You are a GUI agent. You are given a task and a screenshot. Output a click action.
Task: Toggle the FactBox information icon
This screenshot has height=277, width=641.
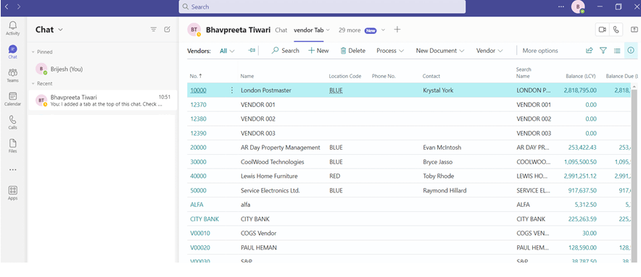coord(631,51)
